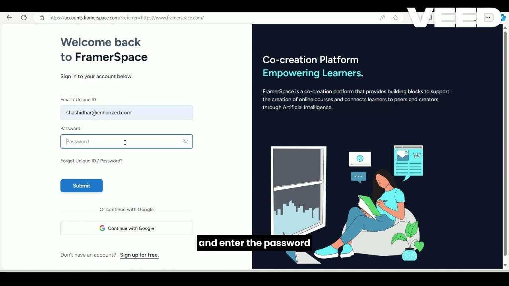Image resolution: width=509 pixels, height=286 pixels.
Task: Select the Email / Unique ID field
Action: (x=126, y=112)
